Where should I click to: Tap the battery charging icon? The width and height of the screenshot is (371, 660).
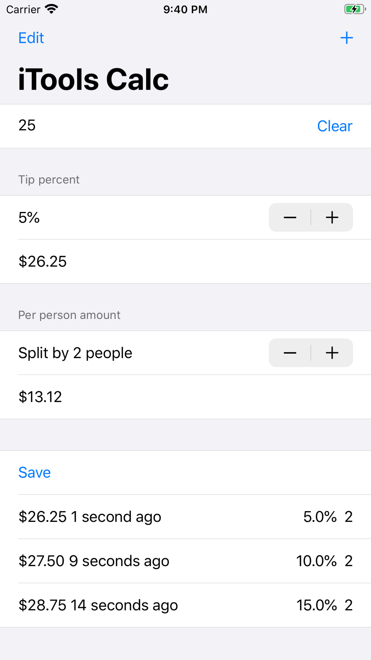tap(355, 9)
